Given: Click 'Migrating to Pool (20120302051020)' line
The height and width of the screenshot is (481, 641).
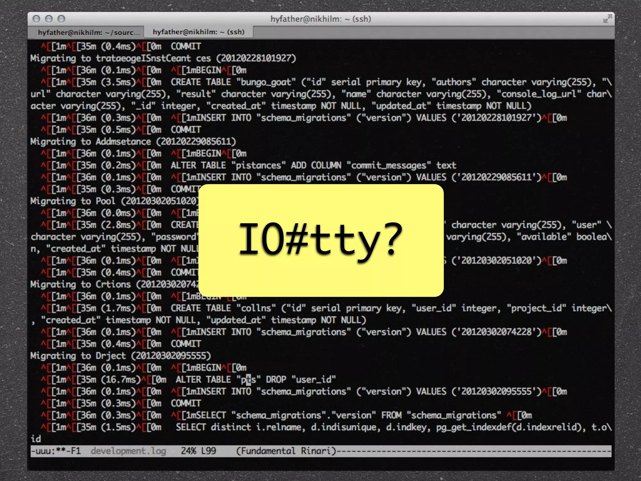Looking at the screenshot, I should pos(115,201).
